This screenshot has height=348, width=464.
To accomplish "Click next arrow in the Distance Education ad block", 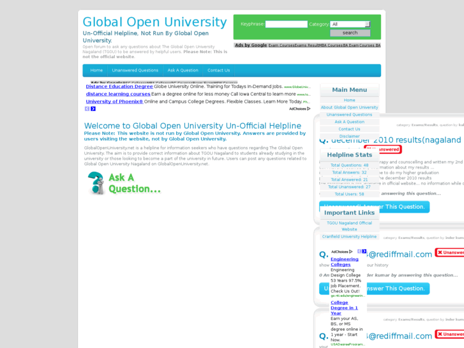I will click(x=93, y=109).
